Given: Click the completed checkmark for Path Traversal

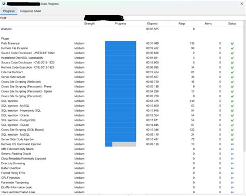Looking at the screenshot, I should click(x=232, y=44).
